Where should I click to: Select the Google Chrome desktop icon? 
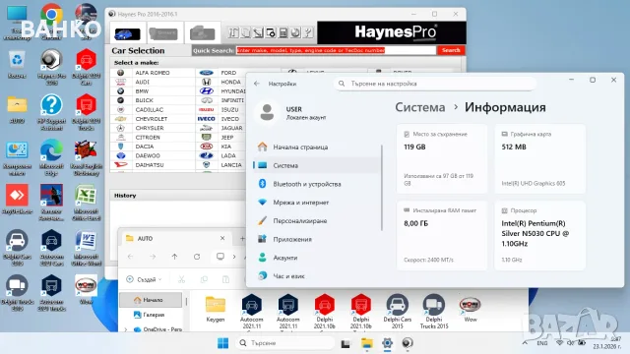coord(51,21)
